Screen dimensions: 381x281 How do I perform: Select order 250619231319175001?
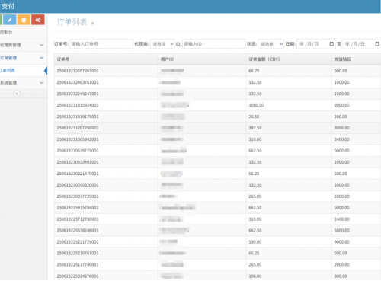click(78, 117)
